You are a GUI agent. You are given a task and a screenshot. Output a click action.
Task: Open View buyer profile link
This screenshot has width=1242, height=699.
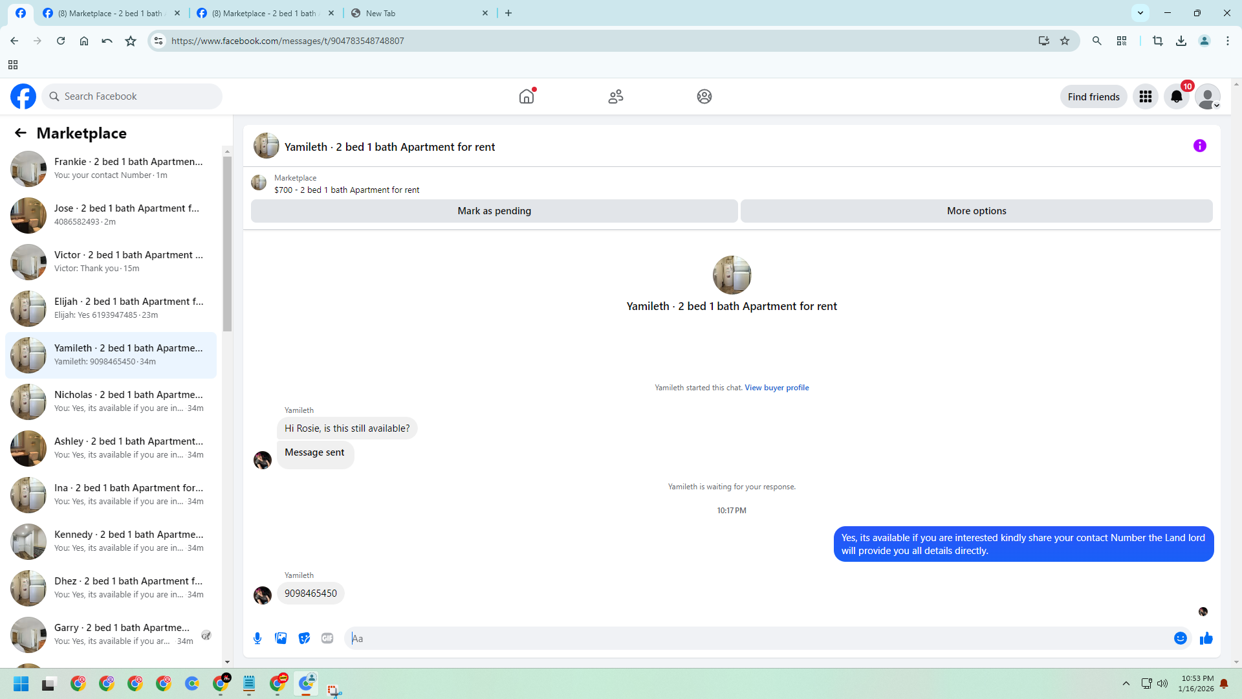776,388
